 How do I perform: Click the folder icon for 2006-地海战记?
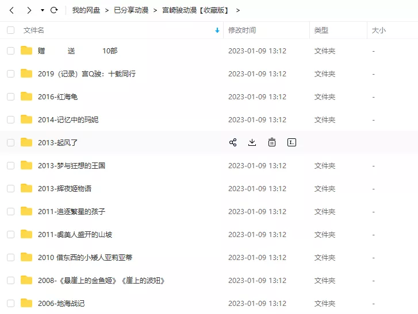26,303
